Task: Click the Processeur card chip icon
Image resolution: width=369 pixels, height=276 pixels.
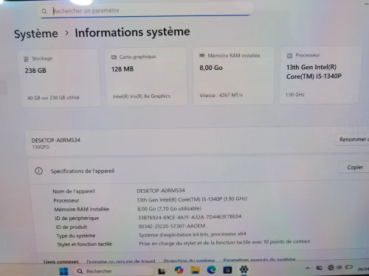Action: click(289, 56)
